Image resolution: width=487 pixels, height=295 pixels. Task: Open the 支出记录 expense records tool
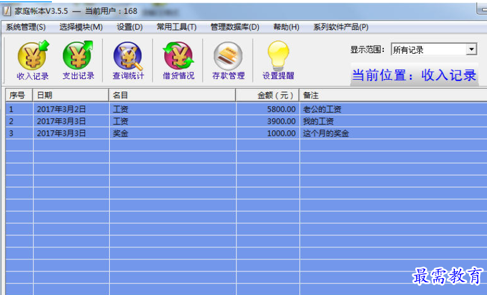(78, 60)
